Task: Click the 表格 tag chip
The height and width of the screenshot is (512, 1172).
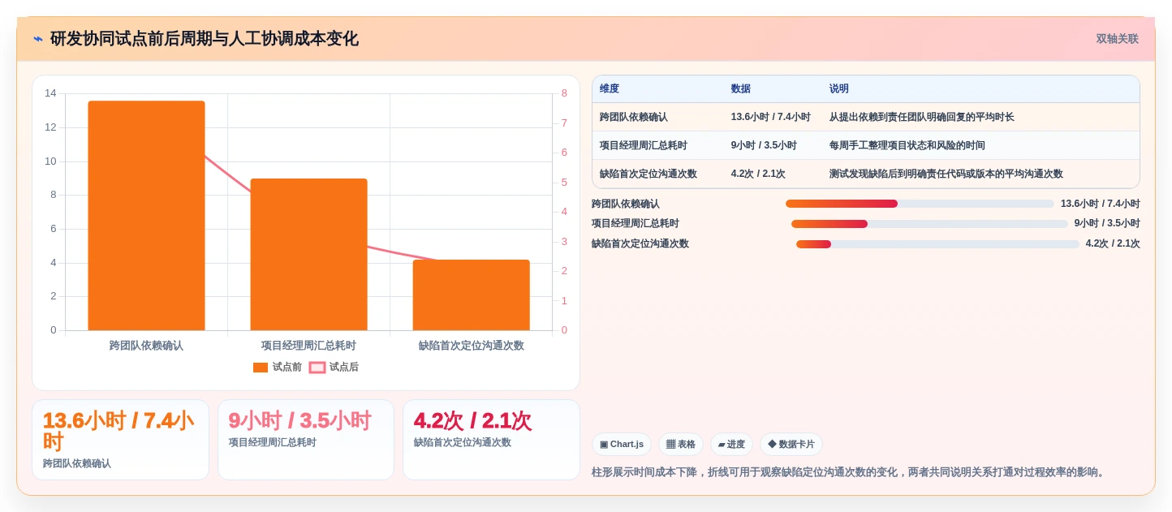Action: [680, 445]
